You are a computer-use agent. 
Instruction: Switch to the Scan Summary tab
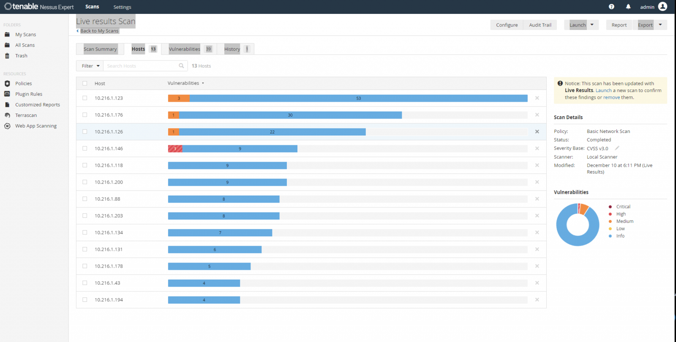100,49
